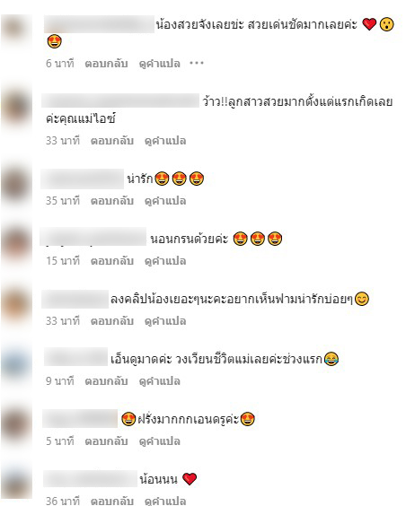View translation of the 6-minute comment
The width and height of the screenshot is (406, 506).
[160, 63]
